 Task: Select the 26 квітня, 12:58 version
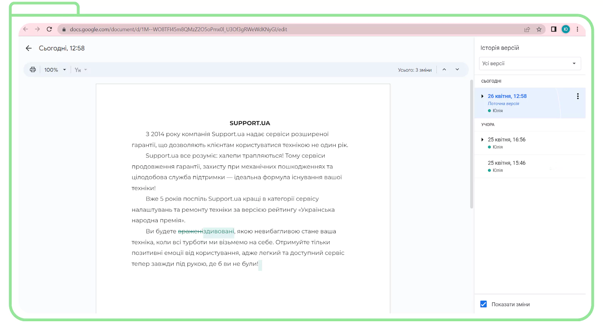point(530,103)
